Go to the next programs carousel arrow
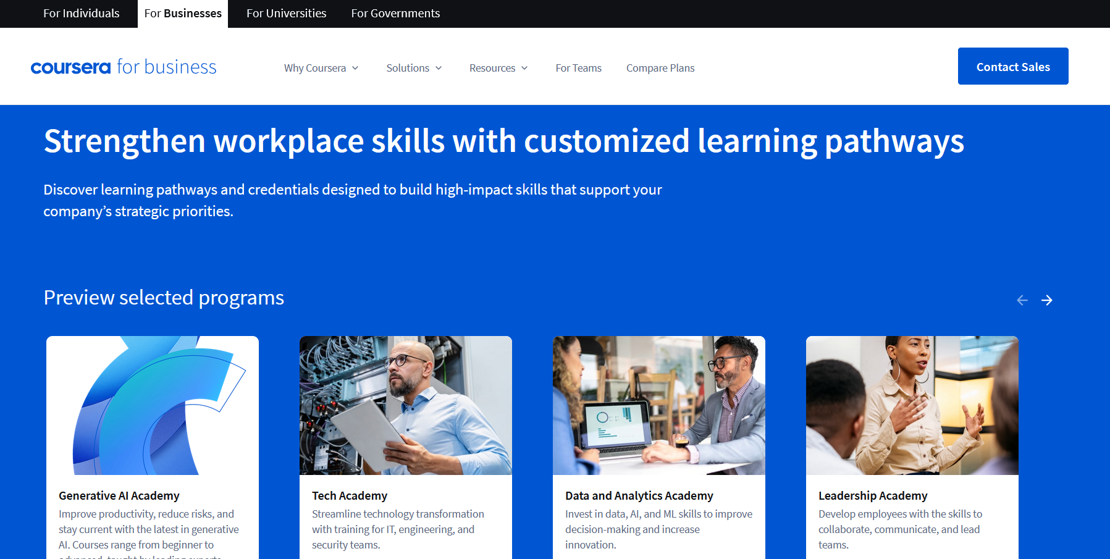The image size is (1110, 559). (1047, 300)
